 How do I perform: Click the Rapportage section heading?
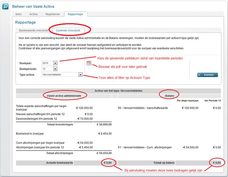pyautogui.click(x=25, y=22)
